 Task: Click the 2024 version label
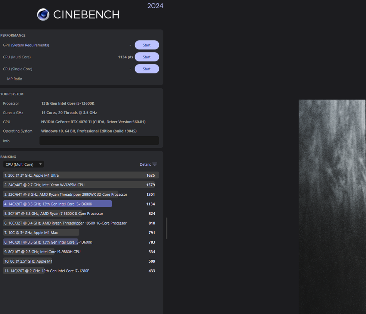tap(155, 6)
